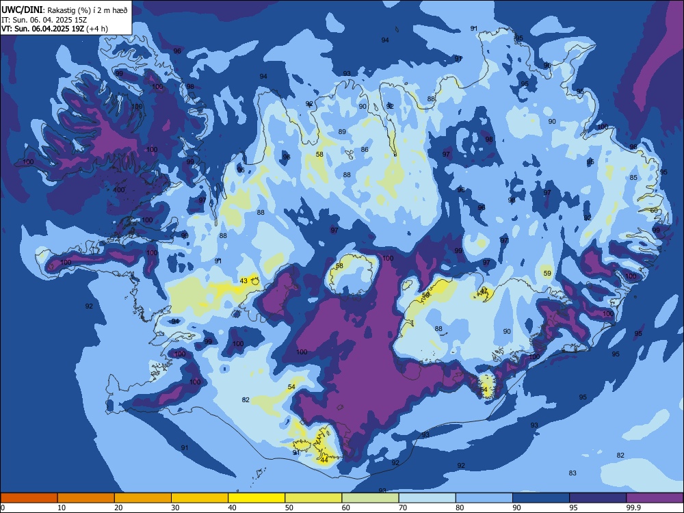Click the purple above-99.9 legend swatch
The image size is (684, 513).
(x=655, y=498)
